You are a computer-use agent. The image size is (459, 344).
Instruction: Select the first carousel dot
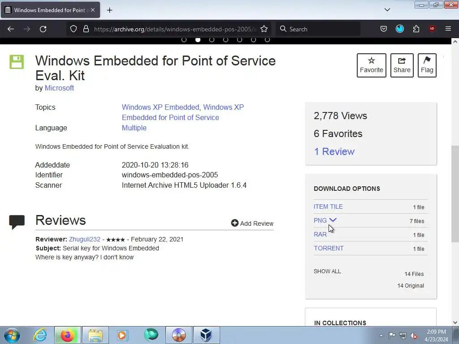184,40
